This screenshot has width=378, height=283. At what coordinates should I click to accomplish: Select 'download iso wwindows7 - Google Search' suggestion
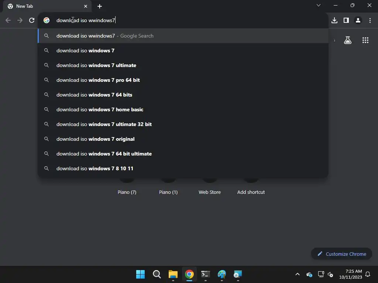click(x=183, y=36)
